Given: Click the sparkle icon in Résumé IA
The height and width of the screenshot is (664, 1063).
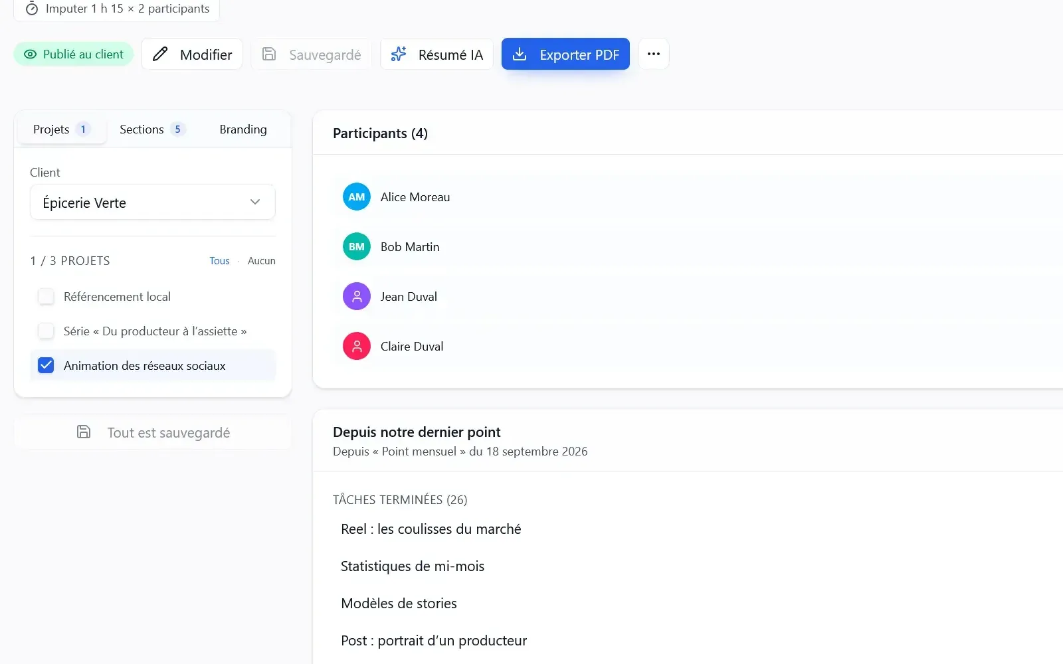Looking at the screenshot, I should (399, 54).
